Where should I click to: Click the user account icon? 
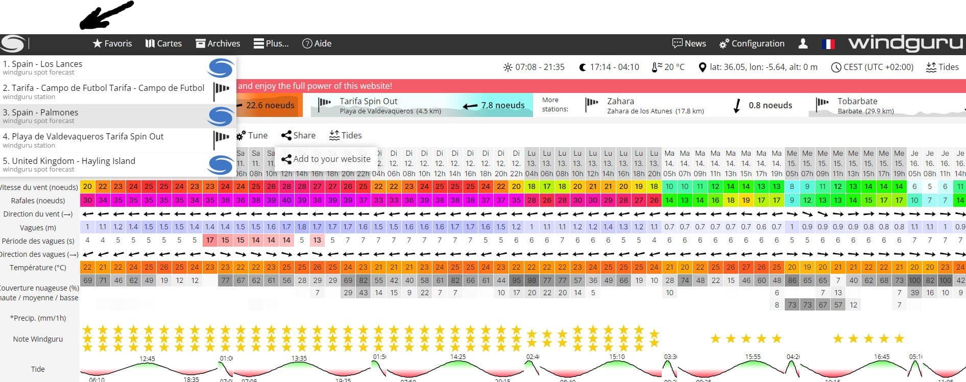[803, 44]
